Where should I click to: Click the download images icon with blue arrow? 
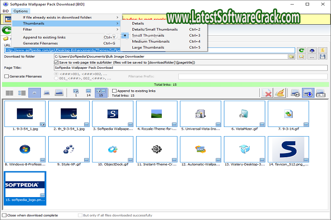pyautogui.click(x=308, y=93)
